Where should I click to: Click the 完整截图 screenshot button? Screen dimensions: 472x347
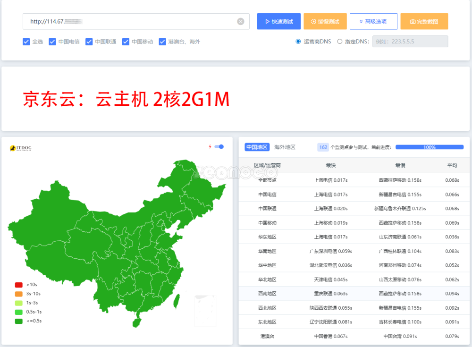[x=424, y=21]
